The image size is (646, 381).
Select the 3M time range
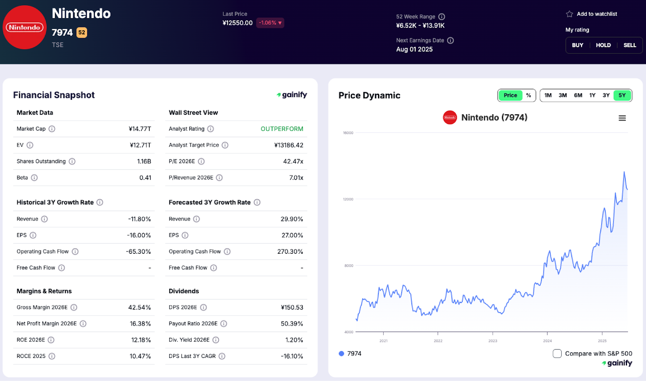coord(563,95)
